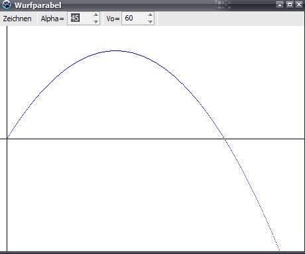Minimize the Wurfparabel window
The image size is (305, 254).
(280, 4)
